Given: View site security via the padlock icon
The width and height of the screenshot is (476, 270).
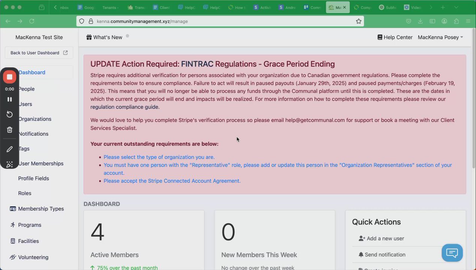Looking at the screenshot, I should [90, 21].
